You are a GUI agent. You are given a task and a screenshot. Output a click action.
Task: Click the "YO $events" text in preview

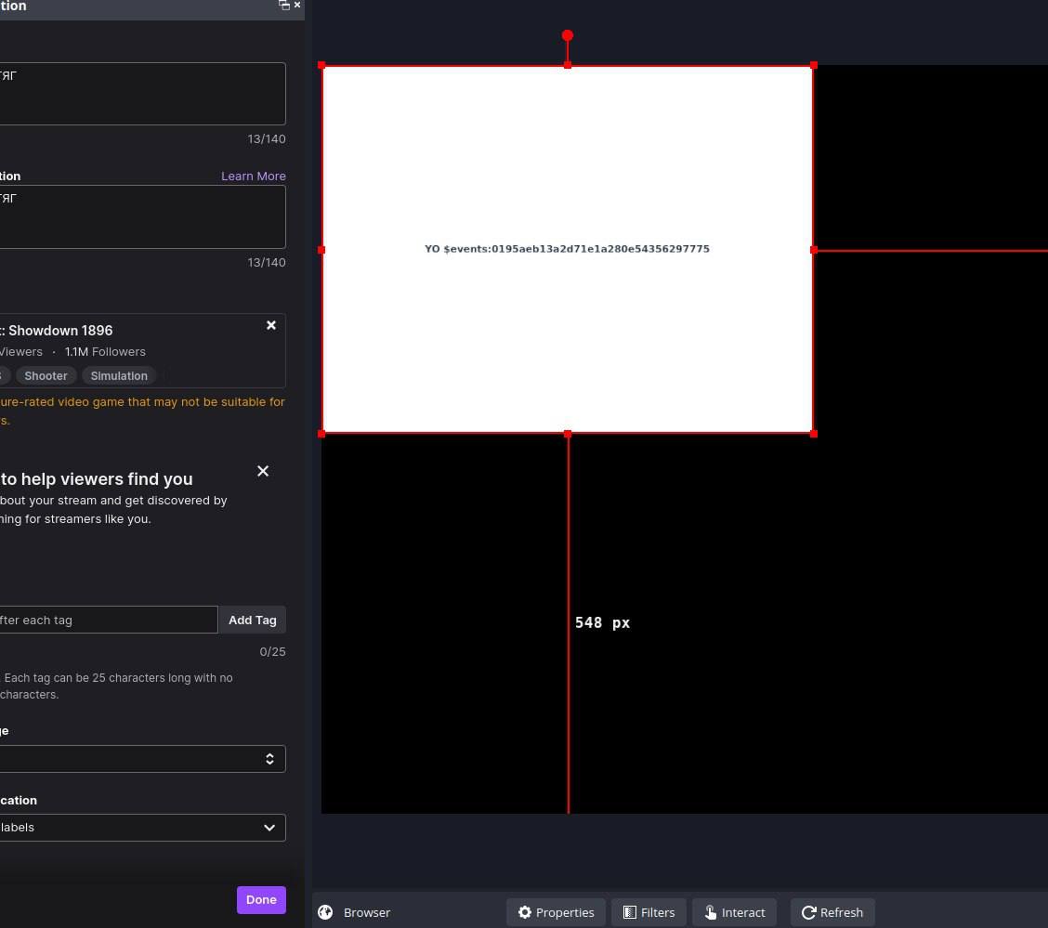(x=568, y=249)
